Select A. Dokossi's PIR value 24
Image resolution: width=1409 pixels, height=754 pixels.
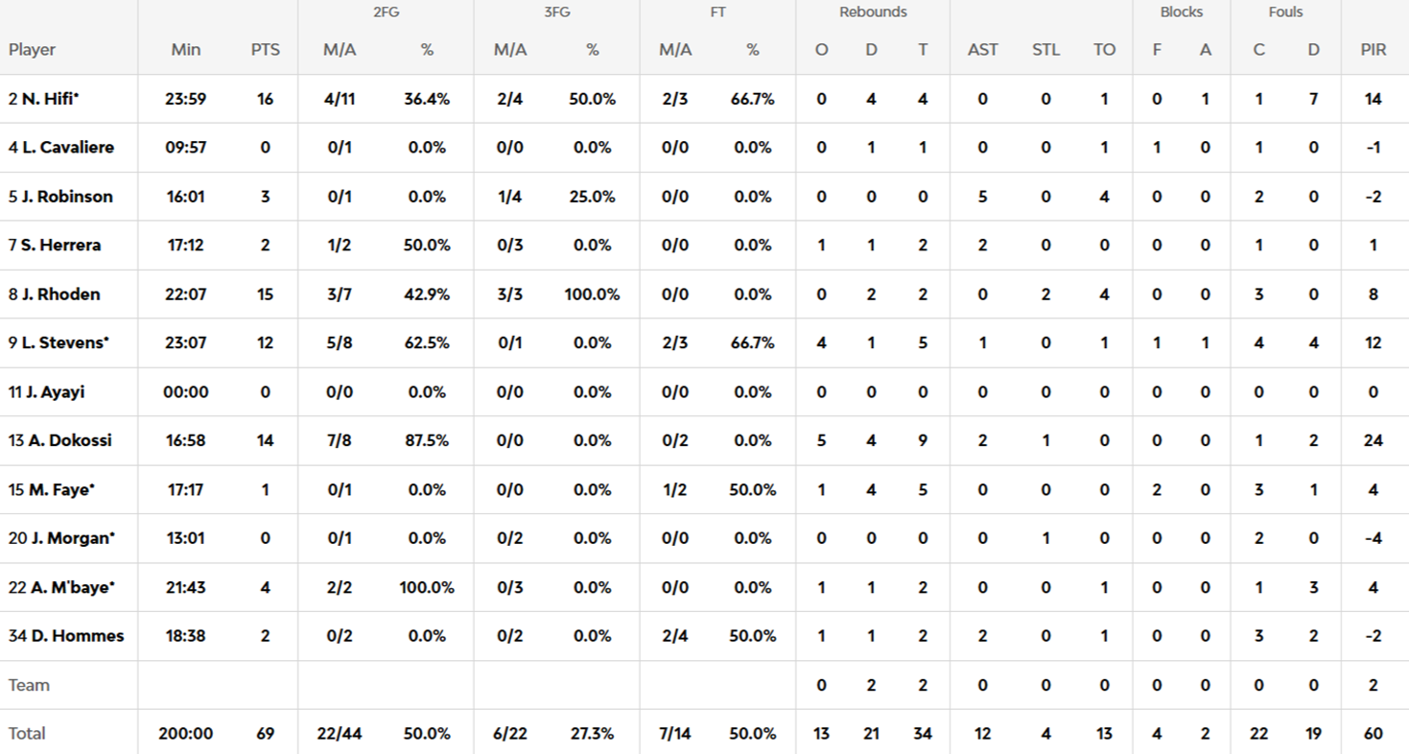pyautogui.click(x=1373, y=441)
